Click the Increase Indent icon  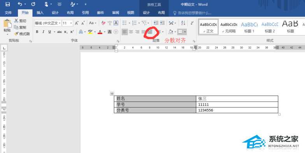point(162,23)
